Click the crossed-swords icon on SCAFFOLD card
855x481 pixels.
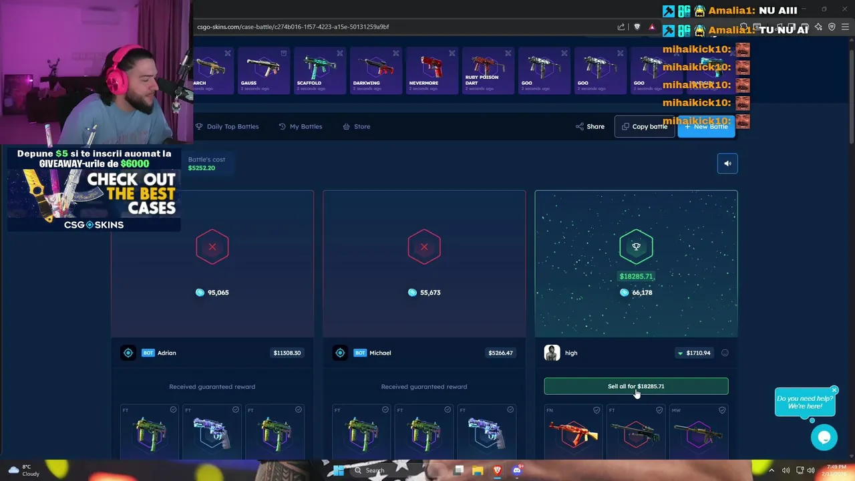pyautogui.click(x=339, y=53)
